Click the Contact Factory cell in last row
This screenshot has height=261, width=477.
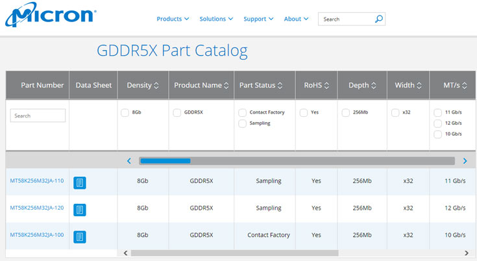(269, 235)
